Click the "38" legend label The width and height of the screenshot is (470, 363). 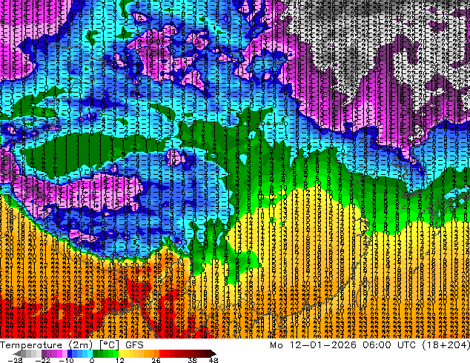(193, 360)
